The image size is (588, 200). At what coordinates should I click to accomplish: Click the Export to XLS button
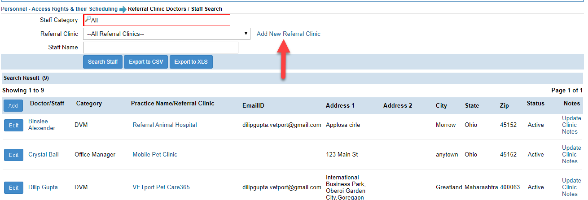pyautogui.click(x=191, y=62)
